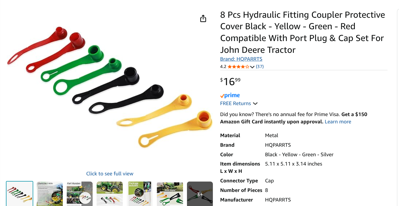Select the first thumbnail of colored caps
Image resolution: width=399 pixels, height=206 pixels.
point(20,194)
